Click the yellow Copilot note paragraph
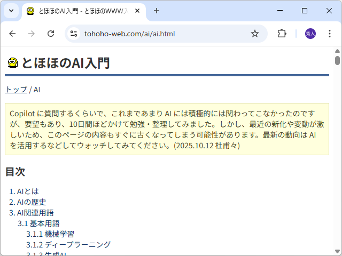The width and height of the screenshot is (342, 256). [x=167, y=129]
